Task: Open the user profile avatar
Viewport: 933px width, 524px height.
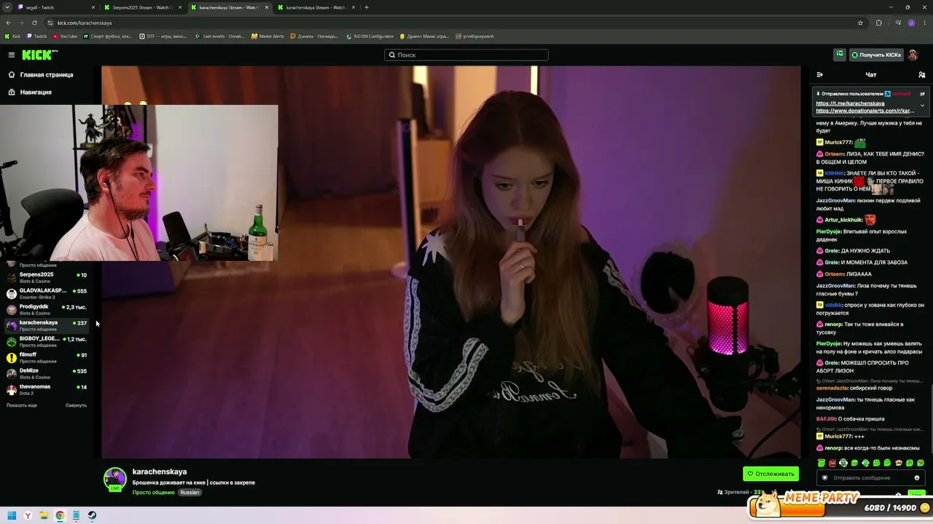Action: point(913,55)
